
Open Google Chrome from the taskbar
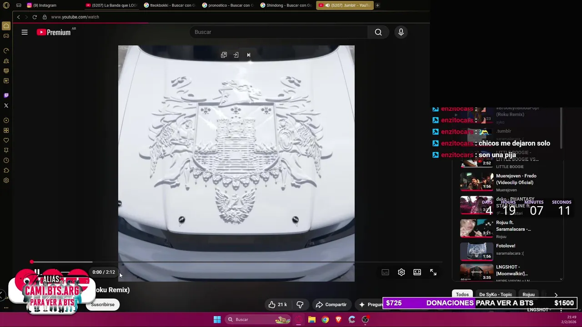tap(325, 320)
